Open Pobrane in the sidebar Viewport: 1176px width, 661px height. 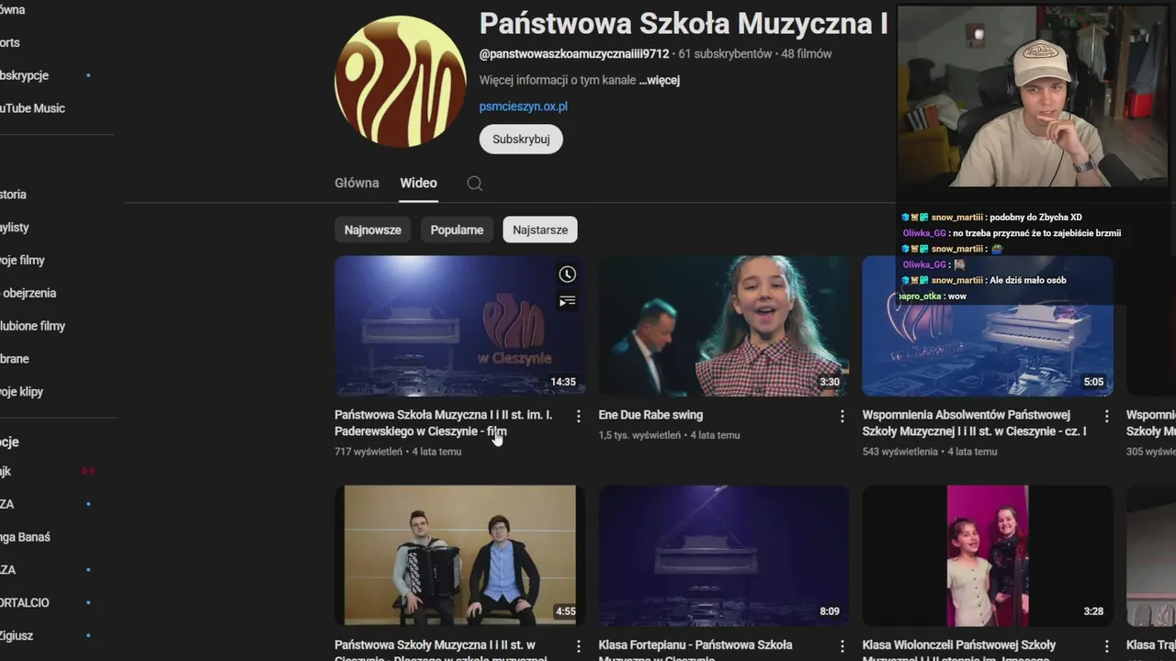coord(15,359)
